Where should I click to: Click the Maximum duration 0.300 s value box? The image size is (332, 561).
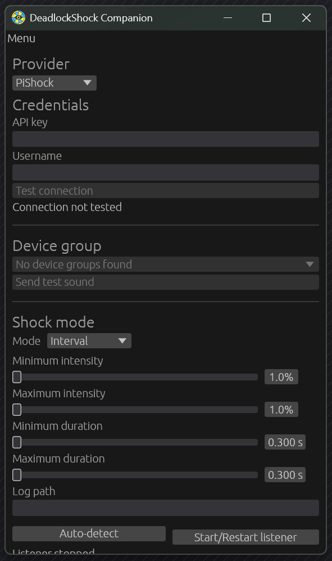(x=285, y=475)
